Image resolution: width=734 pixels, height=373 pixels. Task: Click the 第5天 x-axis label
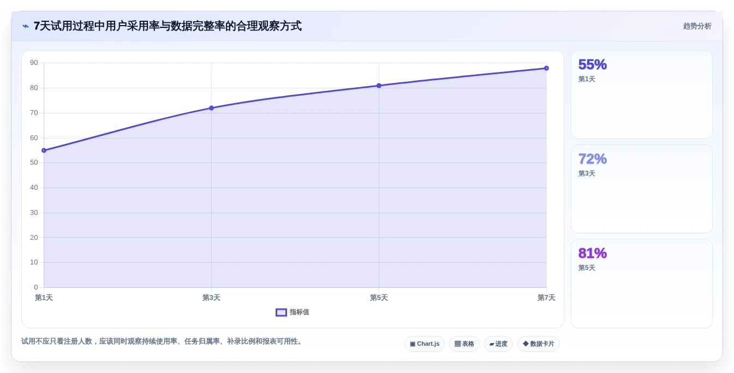click(x=379, y=298)
